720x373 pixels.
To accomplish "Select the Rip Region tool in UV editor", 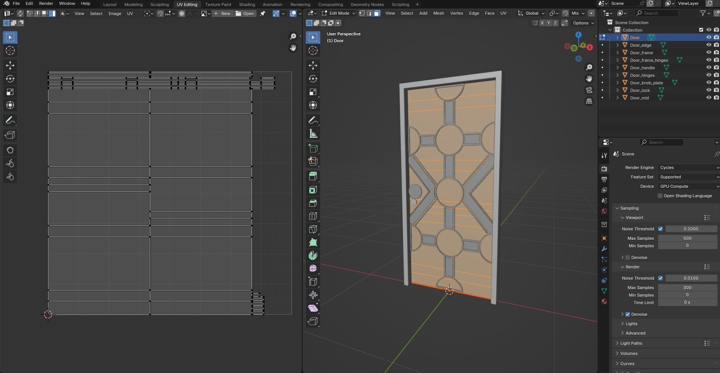I will coord(10,135).
